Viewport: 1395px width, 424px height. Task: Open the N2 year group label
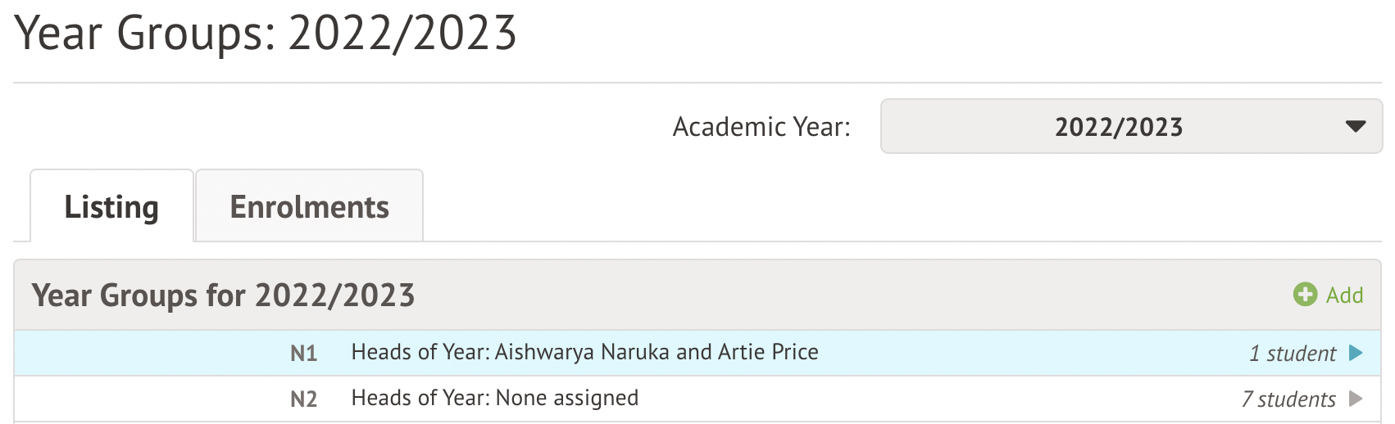(x=303, y=399)
